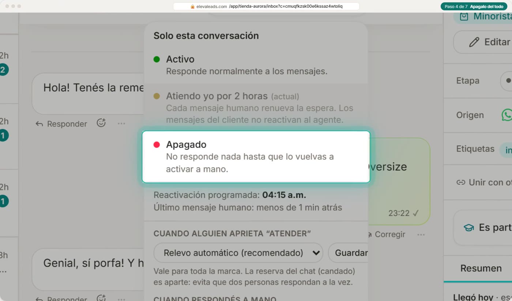Click the browser address bar URL
The image size is (512, 301).
pyautogui.click(x=266, y=7)
